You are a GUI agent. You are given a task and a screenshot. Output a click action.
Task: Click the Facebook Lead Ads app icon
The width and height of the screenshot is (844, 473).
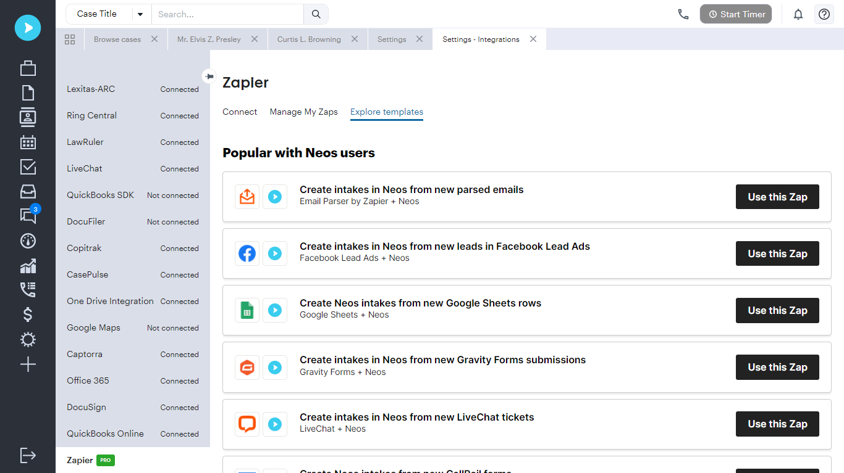point(247,253)
